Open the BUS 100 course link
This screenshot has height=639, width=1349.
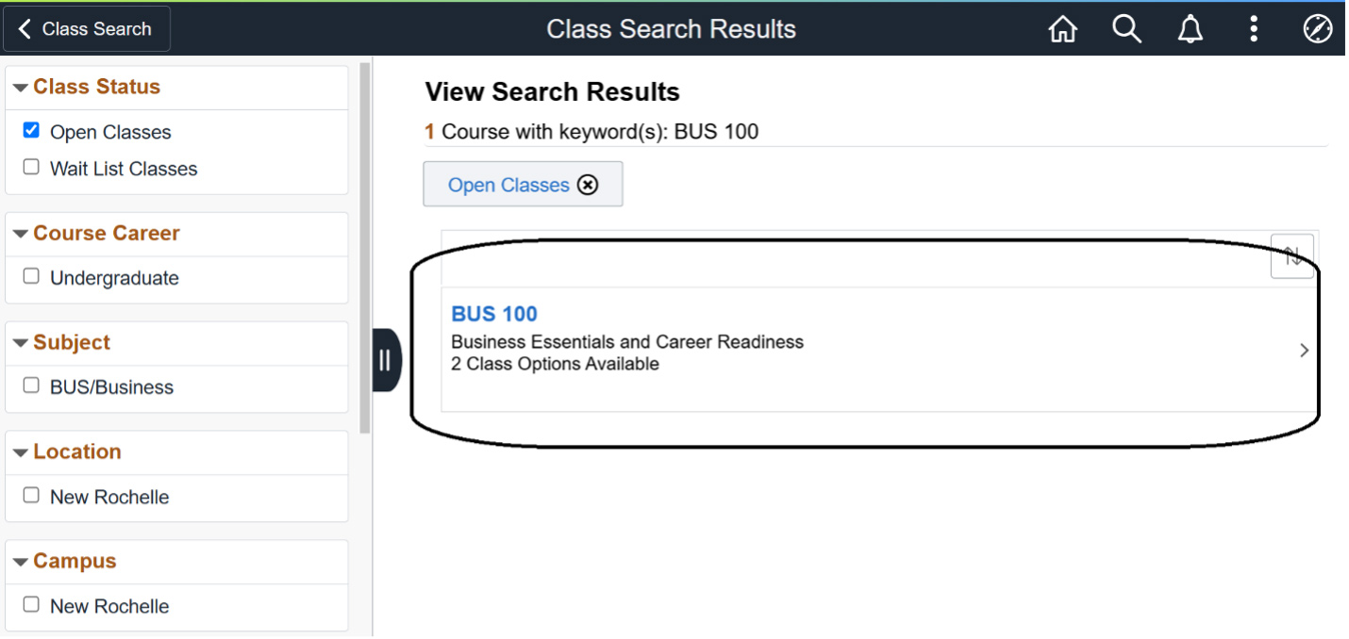click(494, 314)
